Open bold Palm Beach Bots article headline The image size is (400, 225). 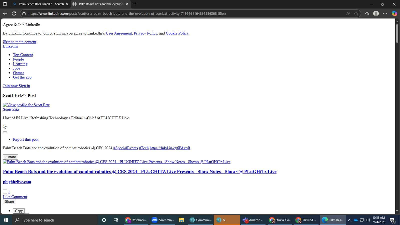point(139,171)
